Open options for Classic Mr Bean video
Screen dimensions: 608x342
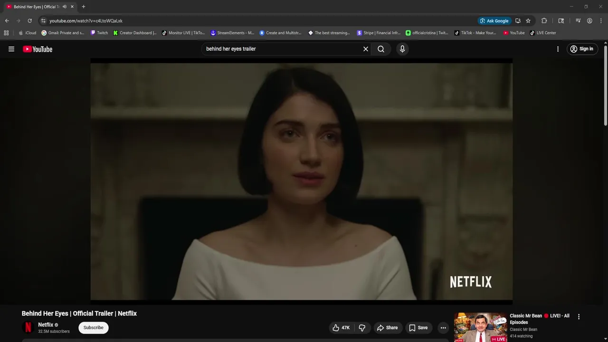click(579, 317)
